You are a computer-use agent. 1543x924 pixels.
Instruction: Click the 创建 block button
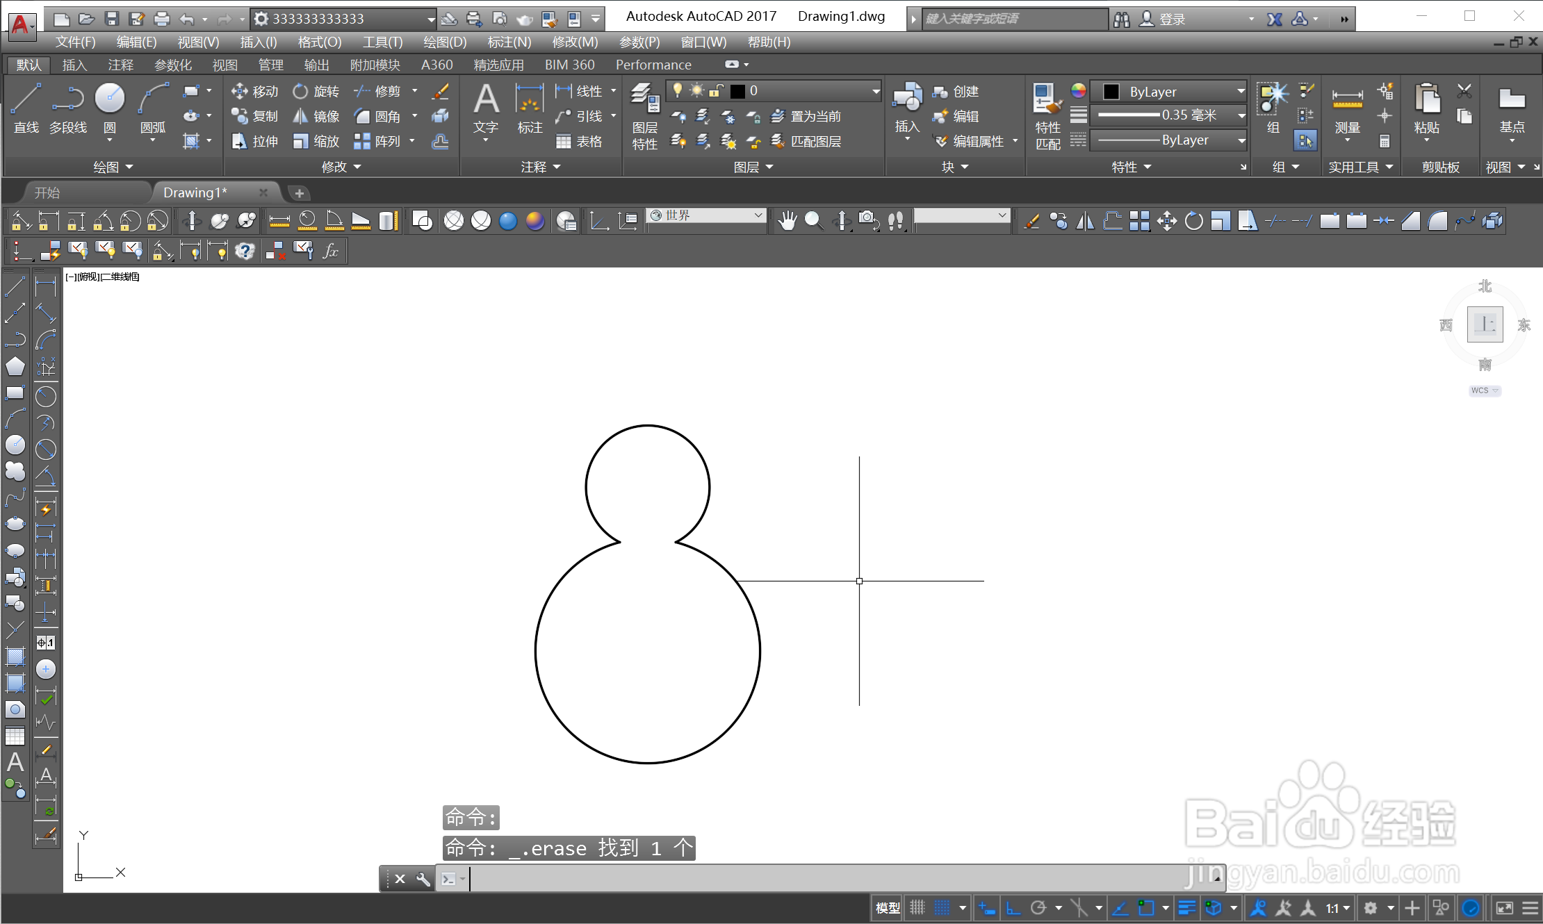956,91
